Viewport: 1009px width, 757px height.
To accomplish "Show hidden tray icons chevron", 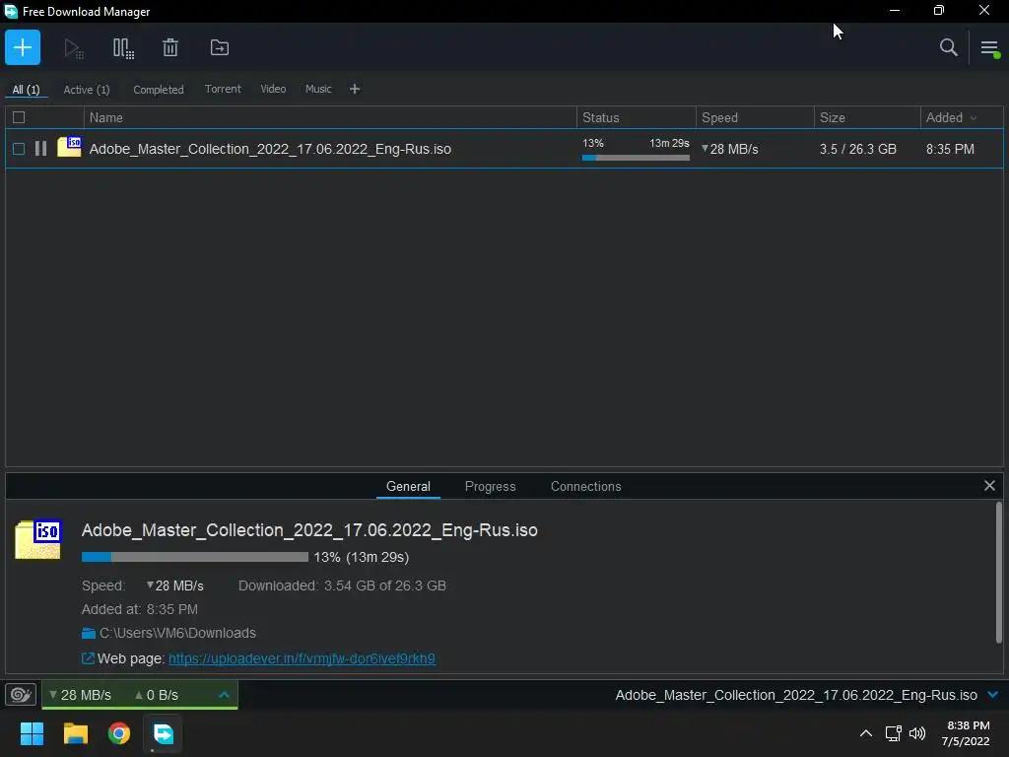I will coord(866,733).
